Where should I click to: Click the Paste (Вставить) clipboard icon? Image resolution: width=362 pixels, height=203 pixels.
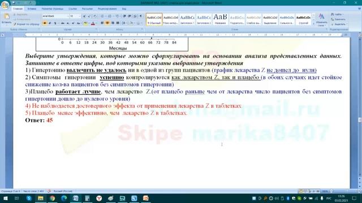click(6, 17)
